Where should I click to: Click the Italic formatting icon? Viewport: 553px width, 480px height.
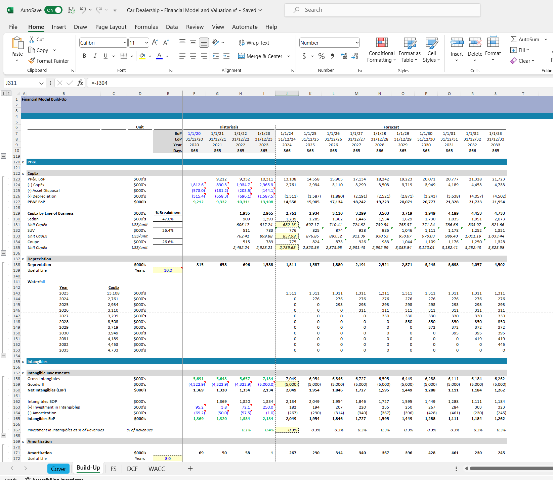point(95,56)
